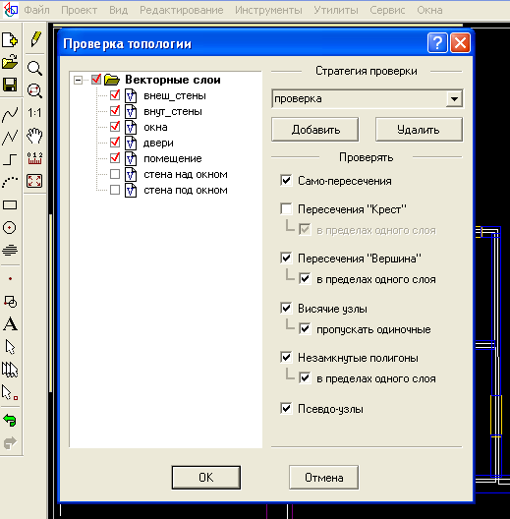This screenshot has width=510, height=519.
Task: Click the New project icon
Action: tap(10, 40)
